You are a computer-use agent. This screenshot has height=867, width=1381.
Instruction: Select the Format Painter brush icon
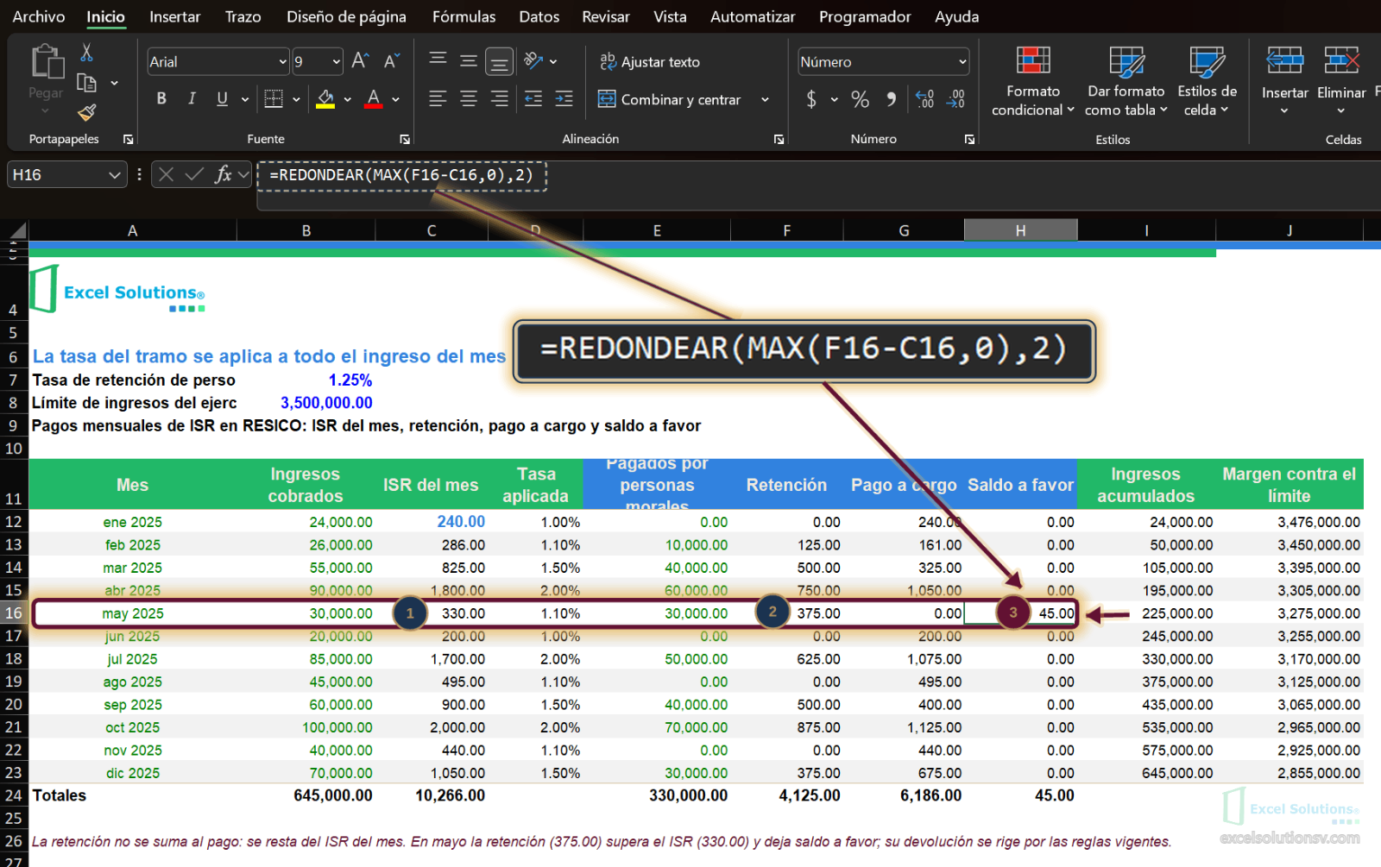[86, 112]
